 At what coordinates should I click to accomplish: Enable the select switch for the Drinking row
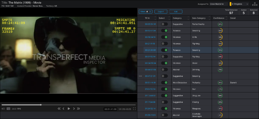pyautogui.click(x=164, y=70)
